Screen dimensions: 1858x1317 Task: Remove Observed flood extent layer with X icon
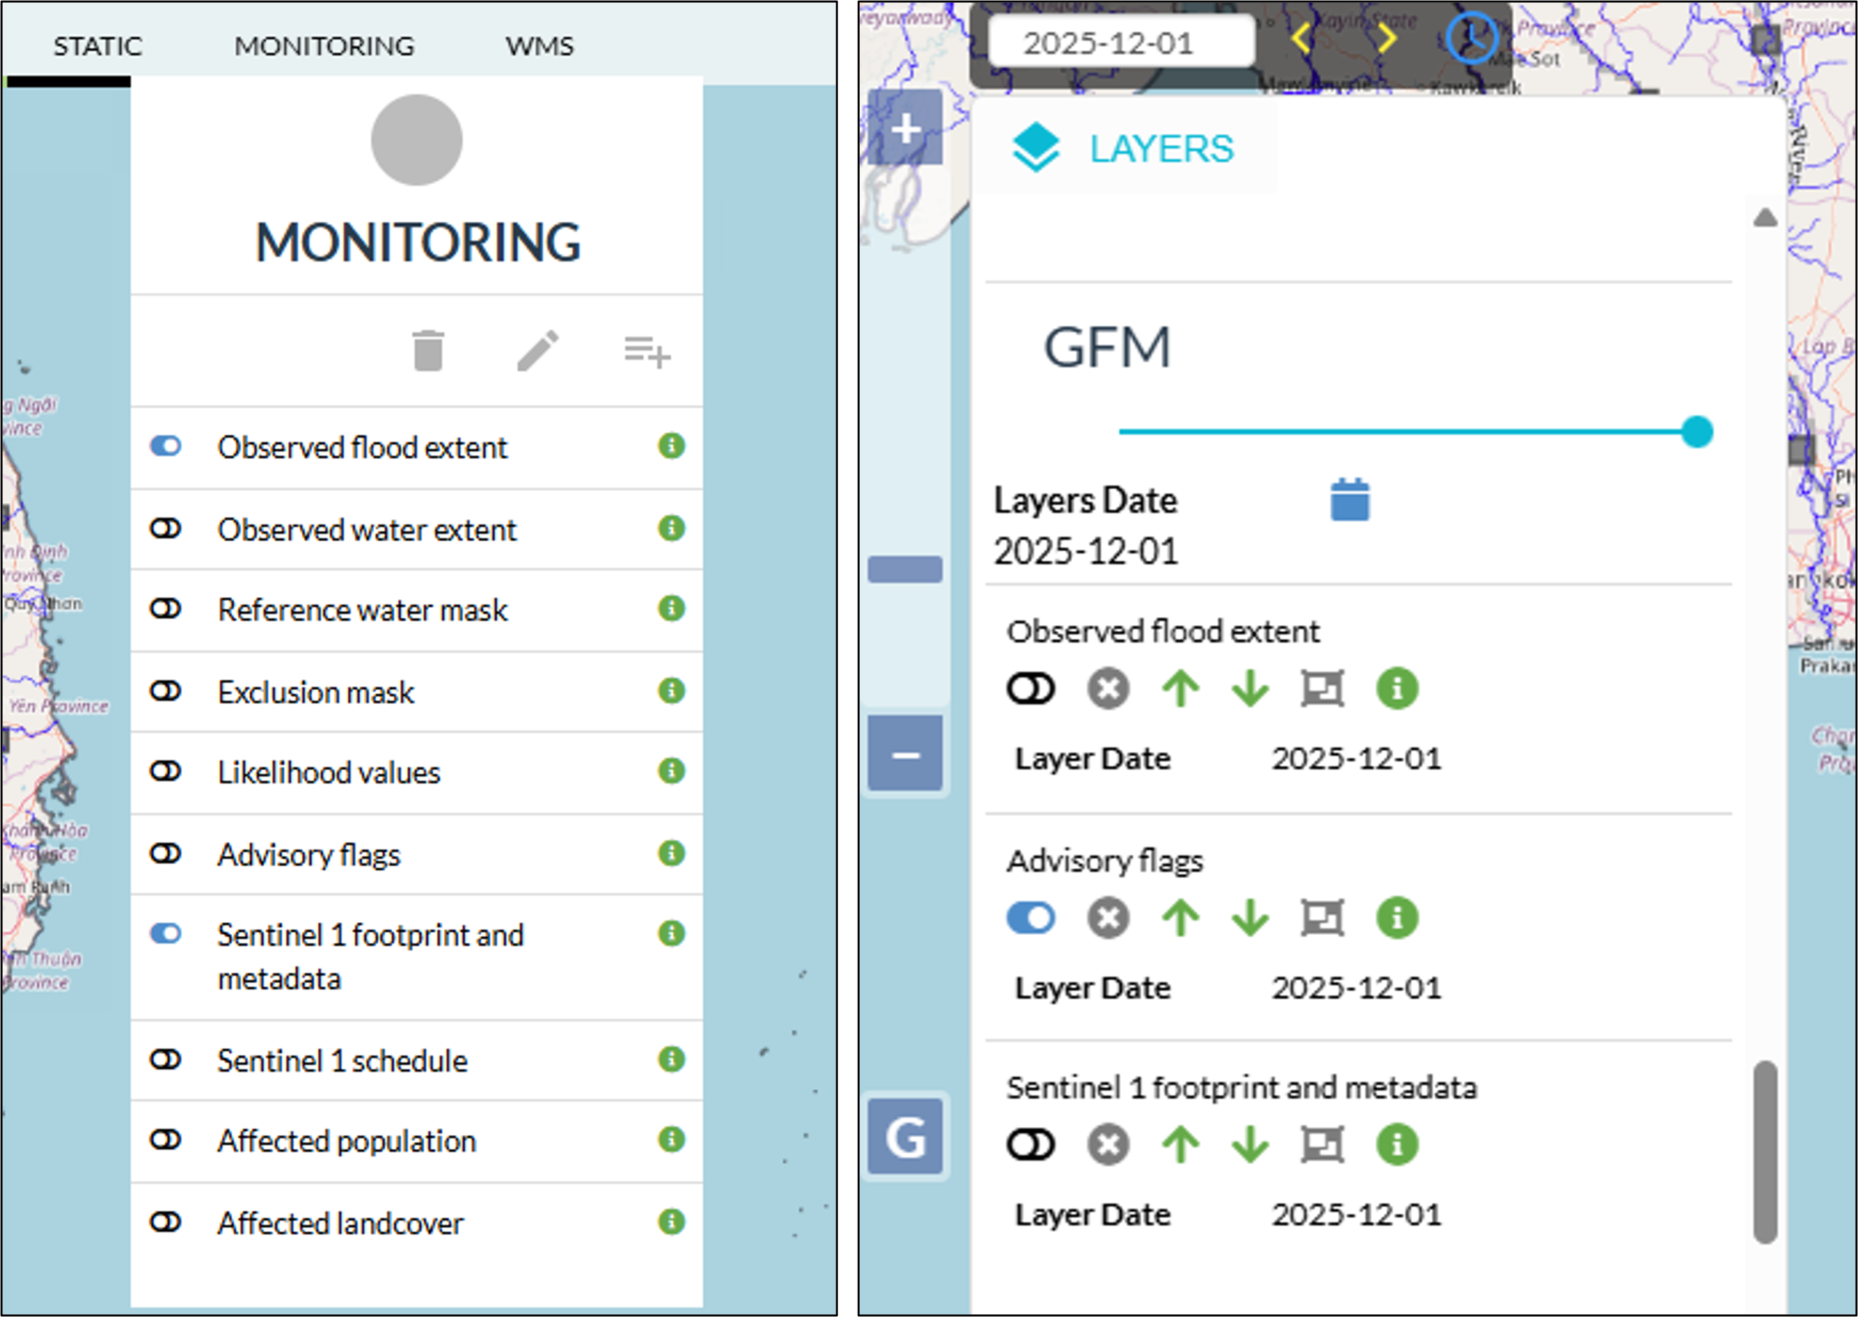pyautogui.click(x=1108, y=689)
